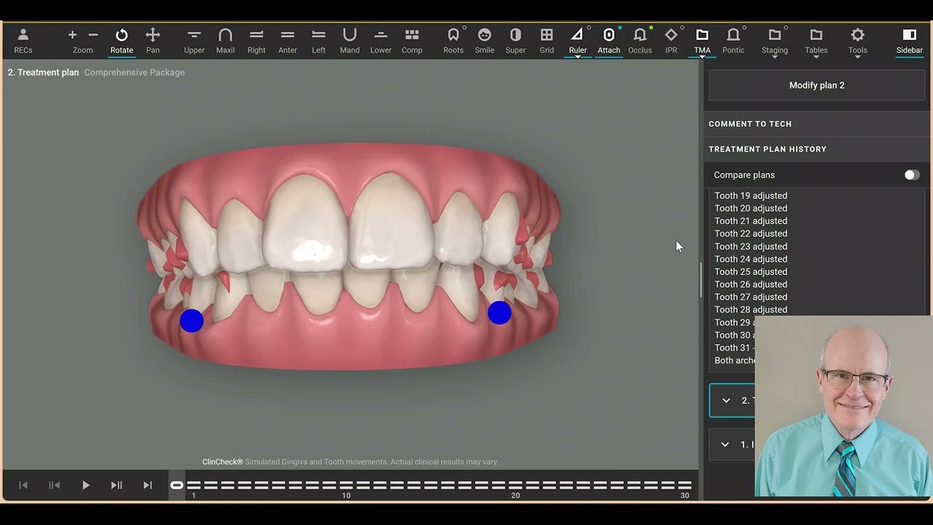Switch to Lower arch view
Viewport: 933px width, 525px height.
pyautogui.click(x=380, y=41)
